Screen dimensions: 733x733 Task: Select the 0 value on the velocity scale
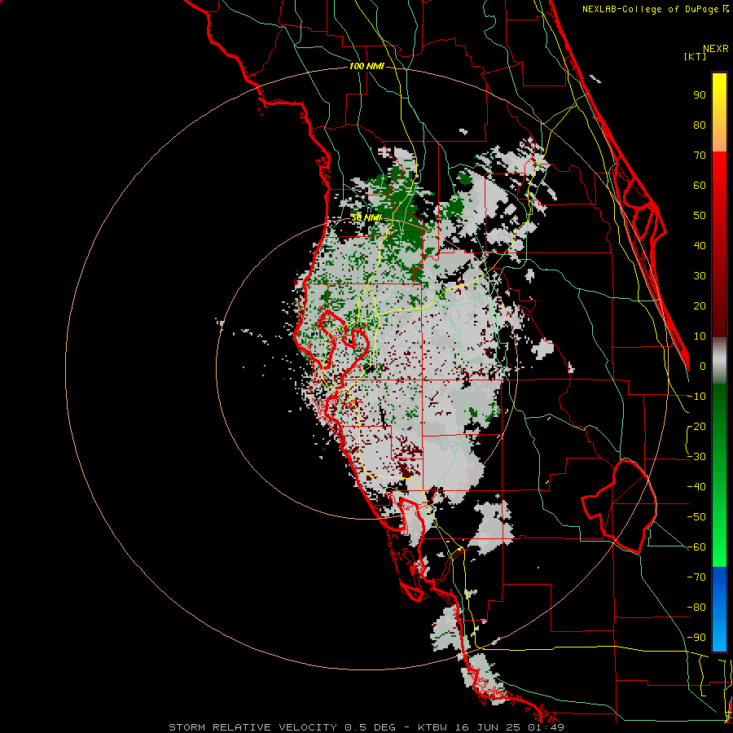tap(703, 366)
